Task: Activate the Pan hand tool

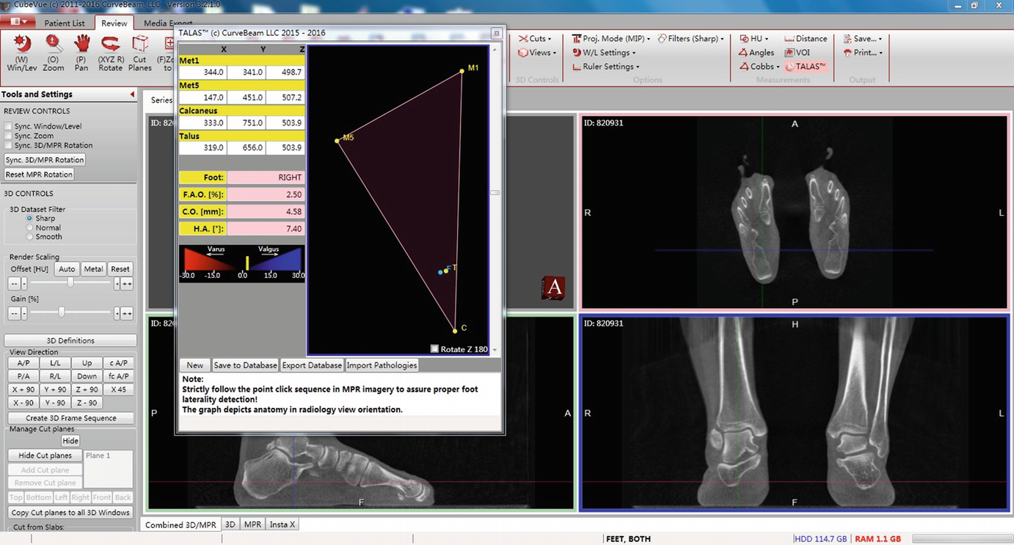Action: 81,52
